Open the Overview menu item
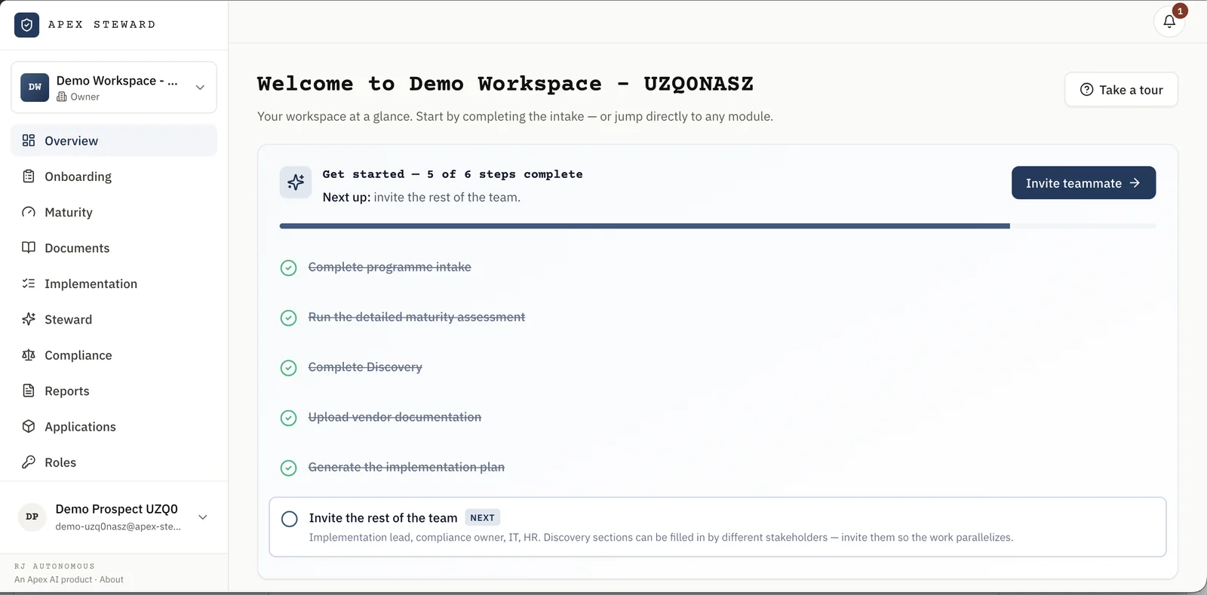Viewport: 1207px width, 595px height. point(114,140)
